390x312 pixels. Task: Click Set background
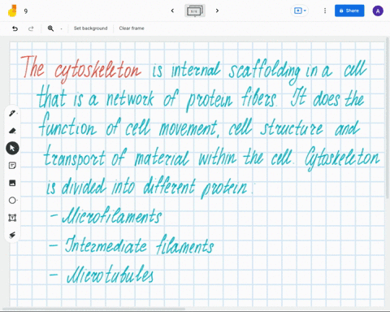[x=91, y=28]
